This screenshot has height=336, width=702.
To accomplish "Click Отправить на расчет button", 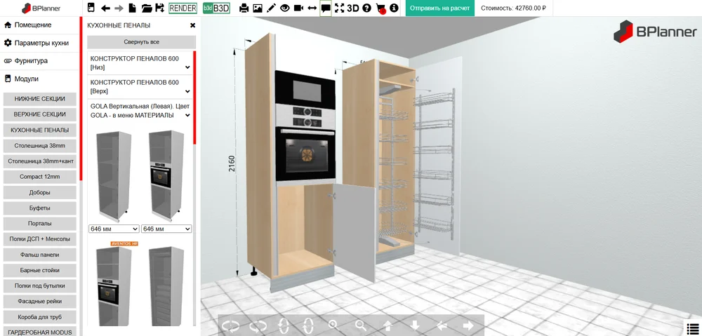I will point(440,8).
